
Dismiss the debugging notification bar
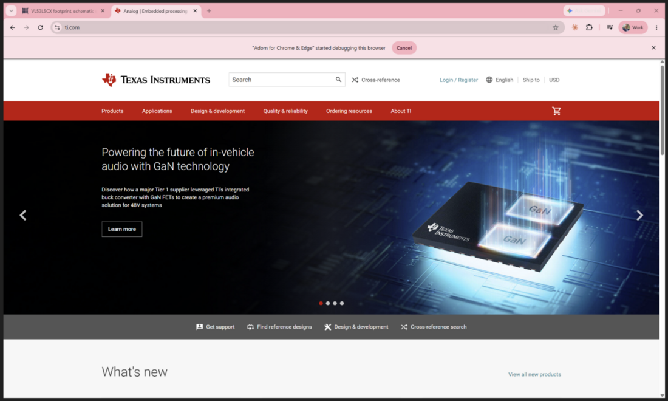(x=653, y=48)
